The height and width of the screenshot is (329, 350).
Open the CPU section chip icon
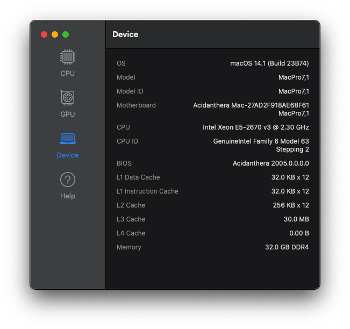tap(68, 57)
